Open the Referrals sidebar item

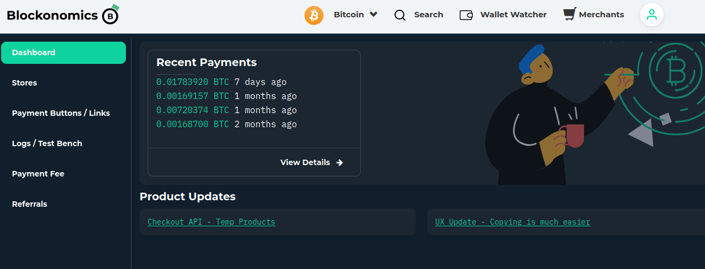pos(29,204)
